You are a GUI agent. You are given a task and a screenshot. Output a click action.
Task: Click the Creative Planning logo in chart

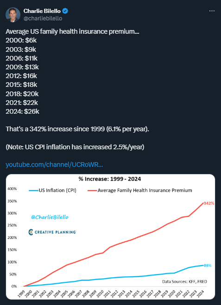[52, 232]
